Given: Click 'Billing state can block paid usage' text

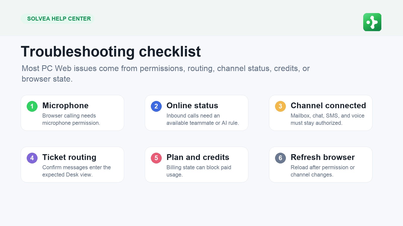Looking at the screenshot, I should pos(199,171).
